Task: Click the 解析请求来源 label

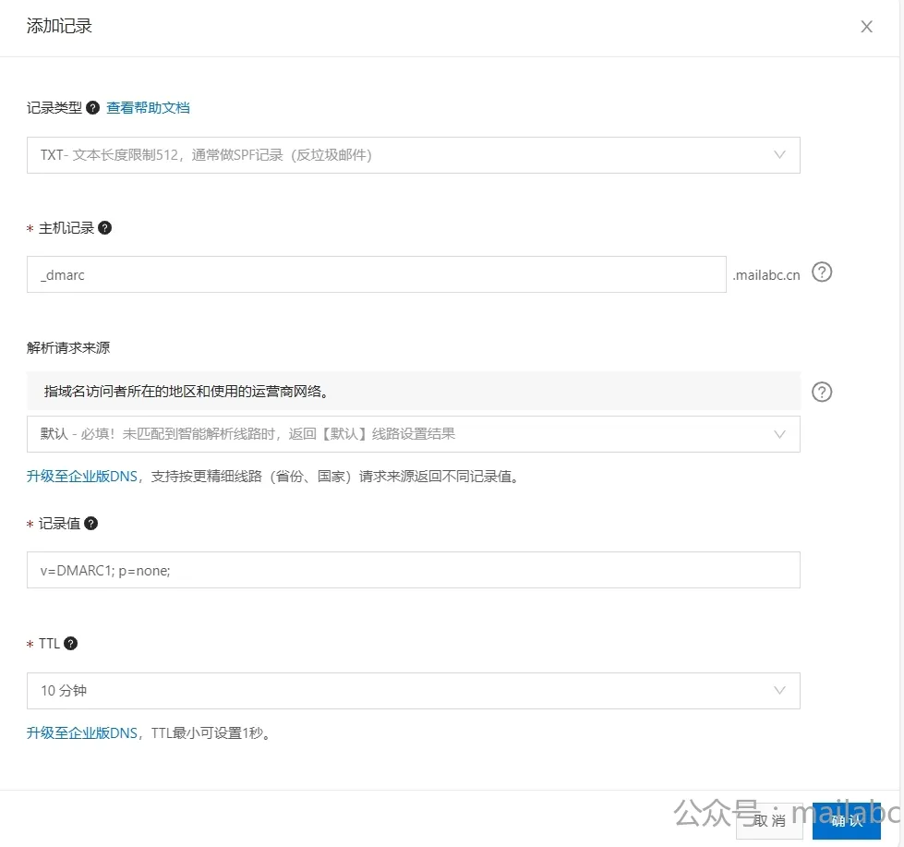Action: point(68,347)
